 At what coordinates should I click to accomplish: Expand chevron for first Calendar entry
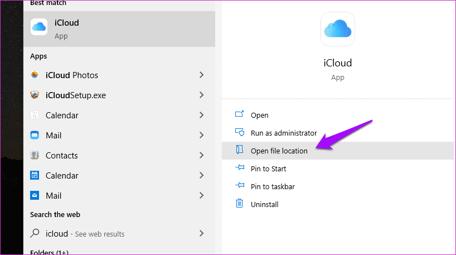[x=202, y=115]
